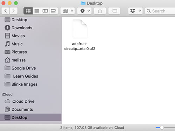Click the Google Drive folder icon
175x131 pixels.
click(x=7, y=68)
